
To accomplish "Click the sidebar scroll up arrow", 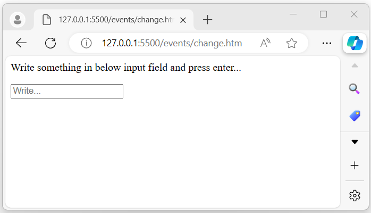I will (x=355, y=65).
